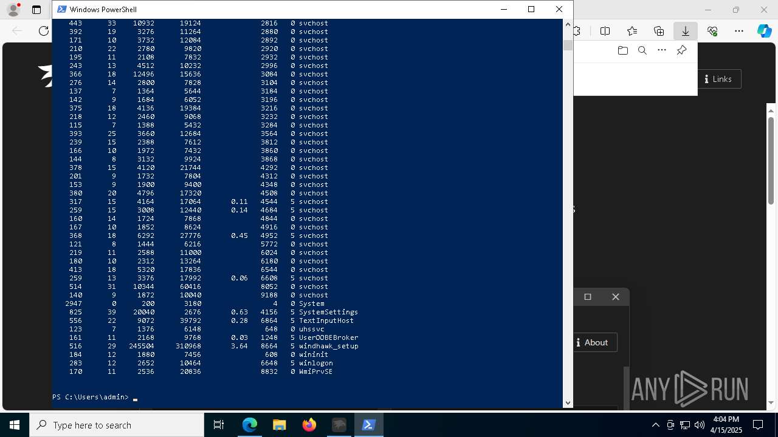Open more options in downloads panel
The height and width of the screenshot is (437, 778).
[x=662, y=50]
